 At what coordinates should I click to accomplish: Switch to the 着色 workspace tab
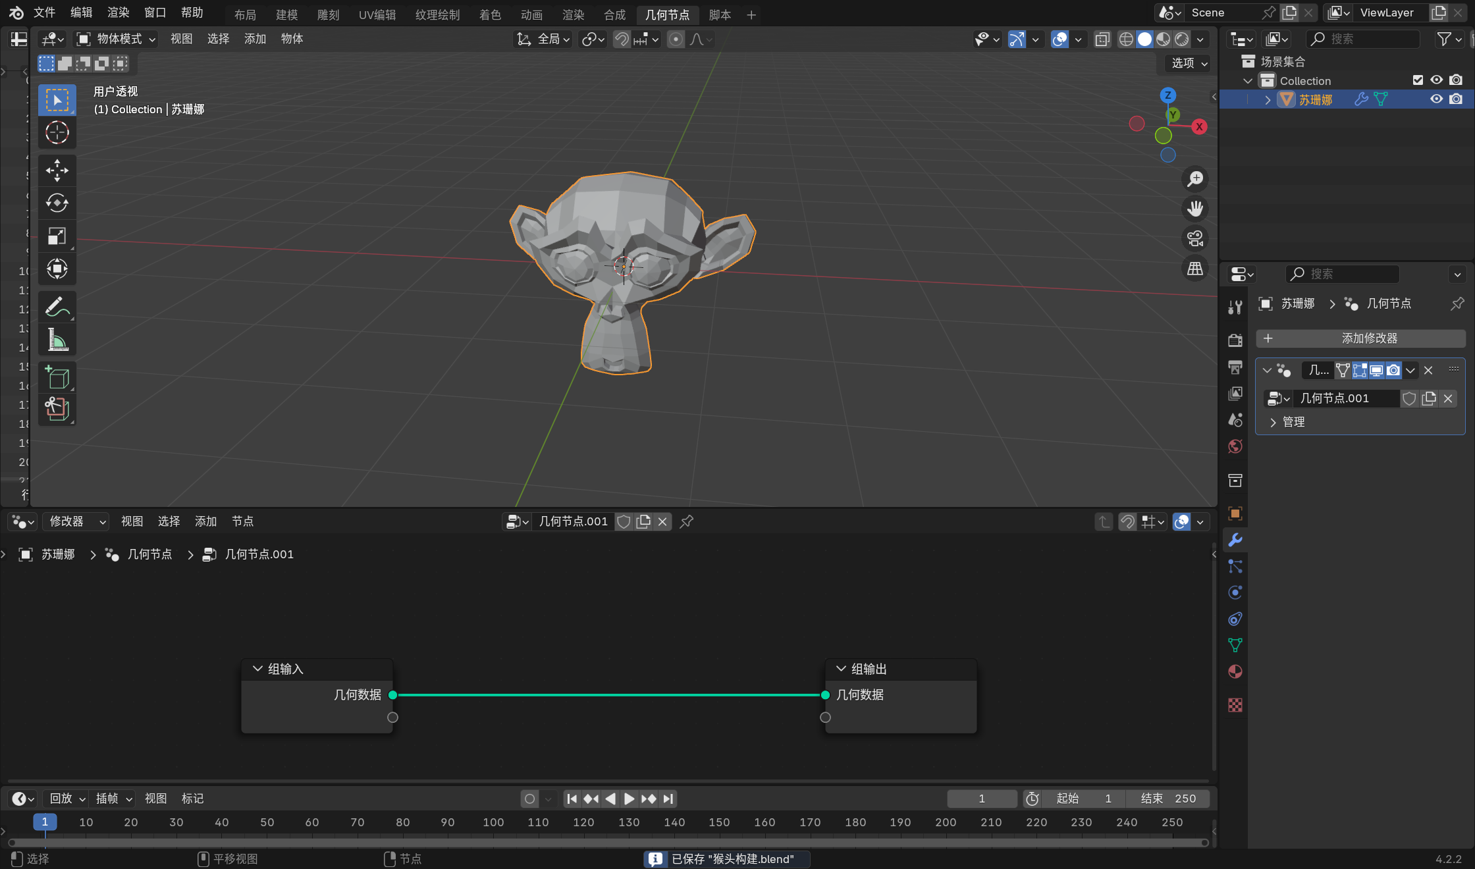[x=491, y=14]
